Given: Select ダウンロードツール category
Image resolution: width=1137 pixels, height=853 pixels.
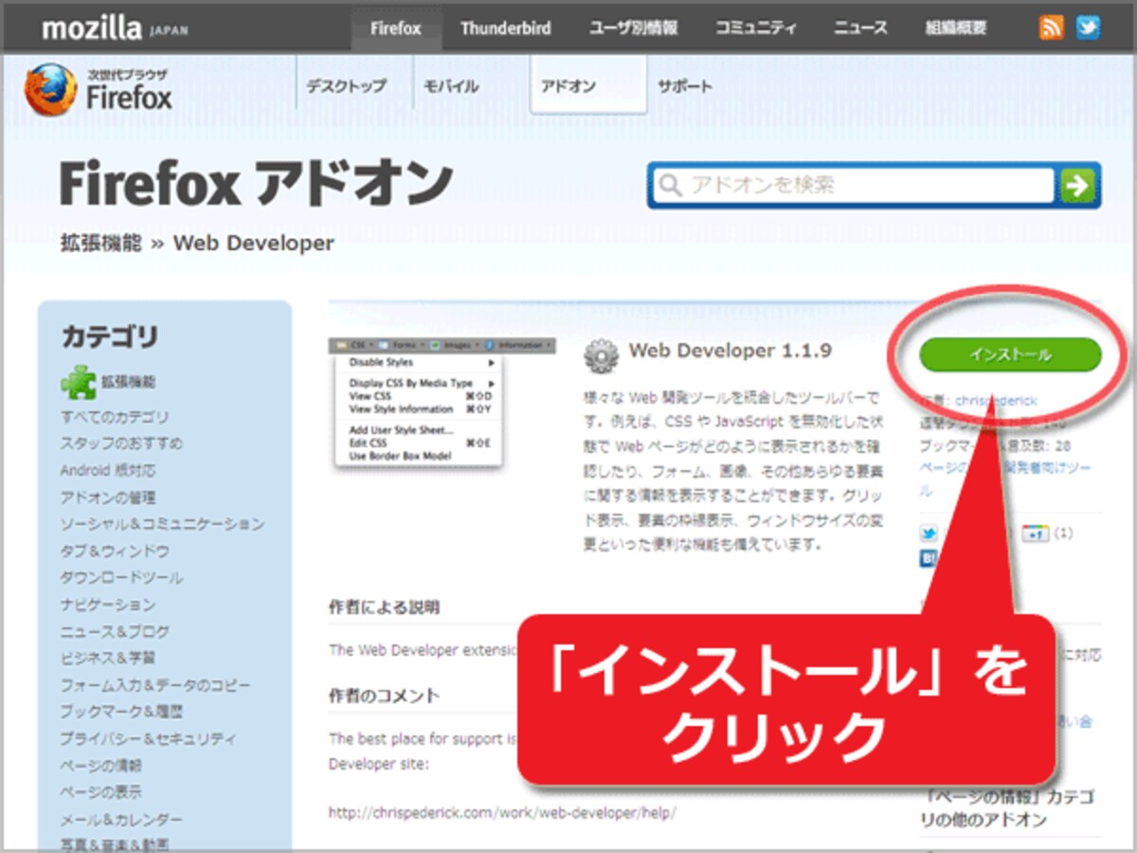Looking at the screenshot, I should tap(121, 577).
